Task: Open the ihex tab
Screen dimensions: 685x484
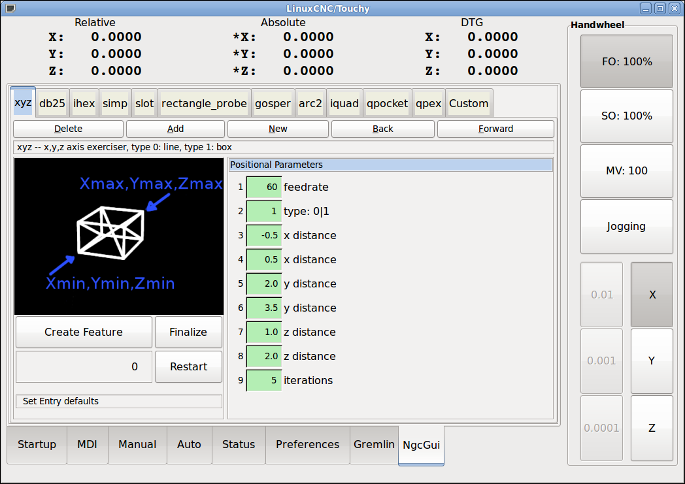Action: point(84,103)
